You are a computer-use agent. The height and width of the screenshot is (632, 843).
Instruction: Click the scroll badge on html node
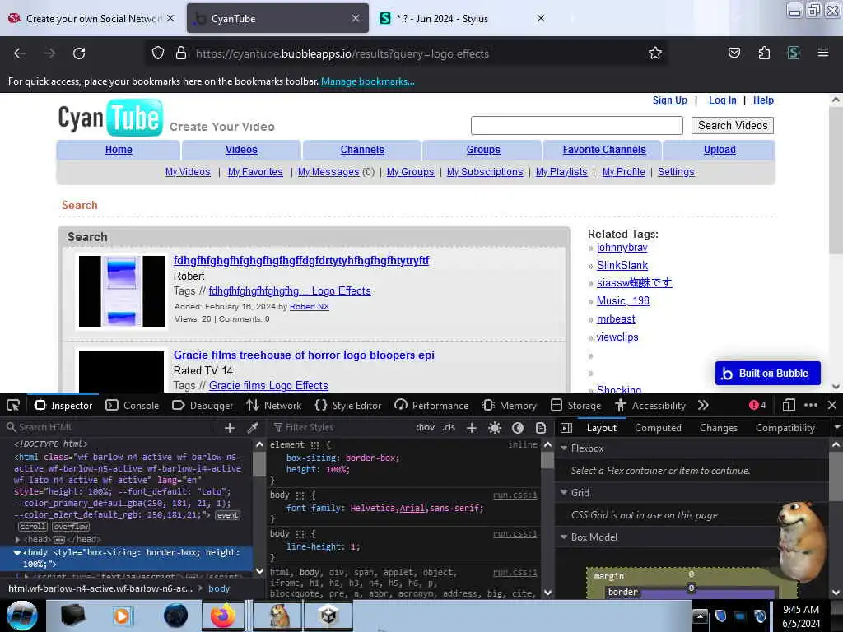33,527
